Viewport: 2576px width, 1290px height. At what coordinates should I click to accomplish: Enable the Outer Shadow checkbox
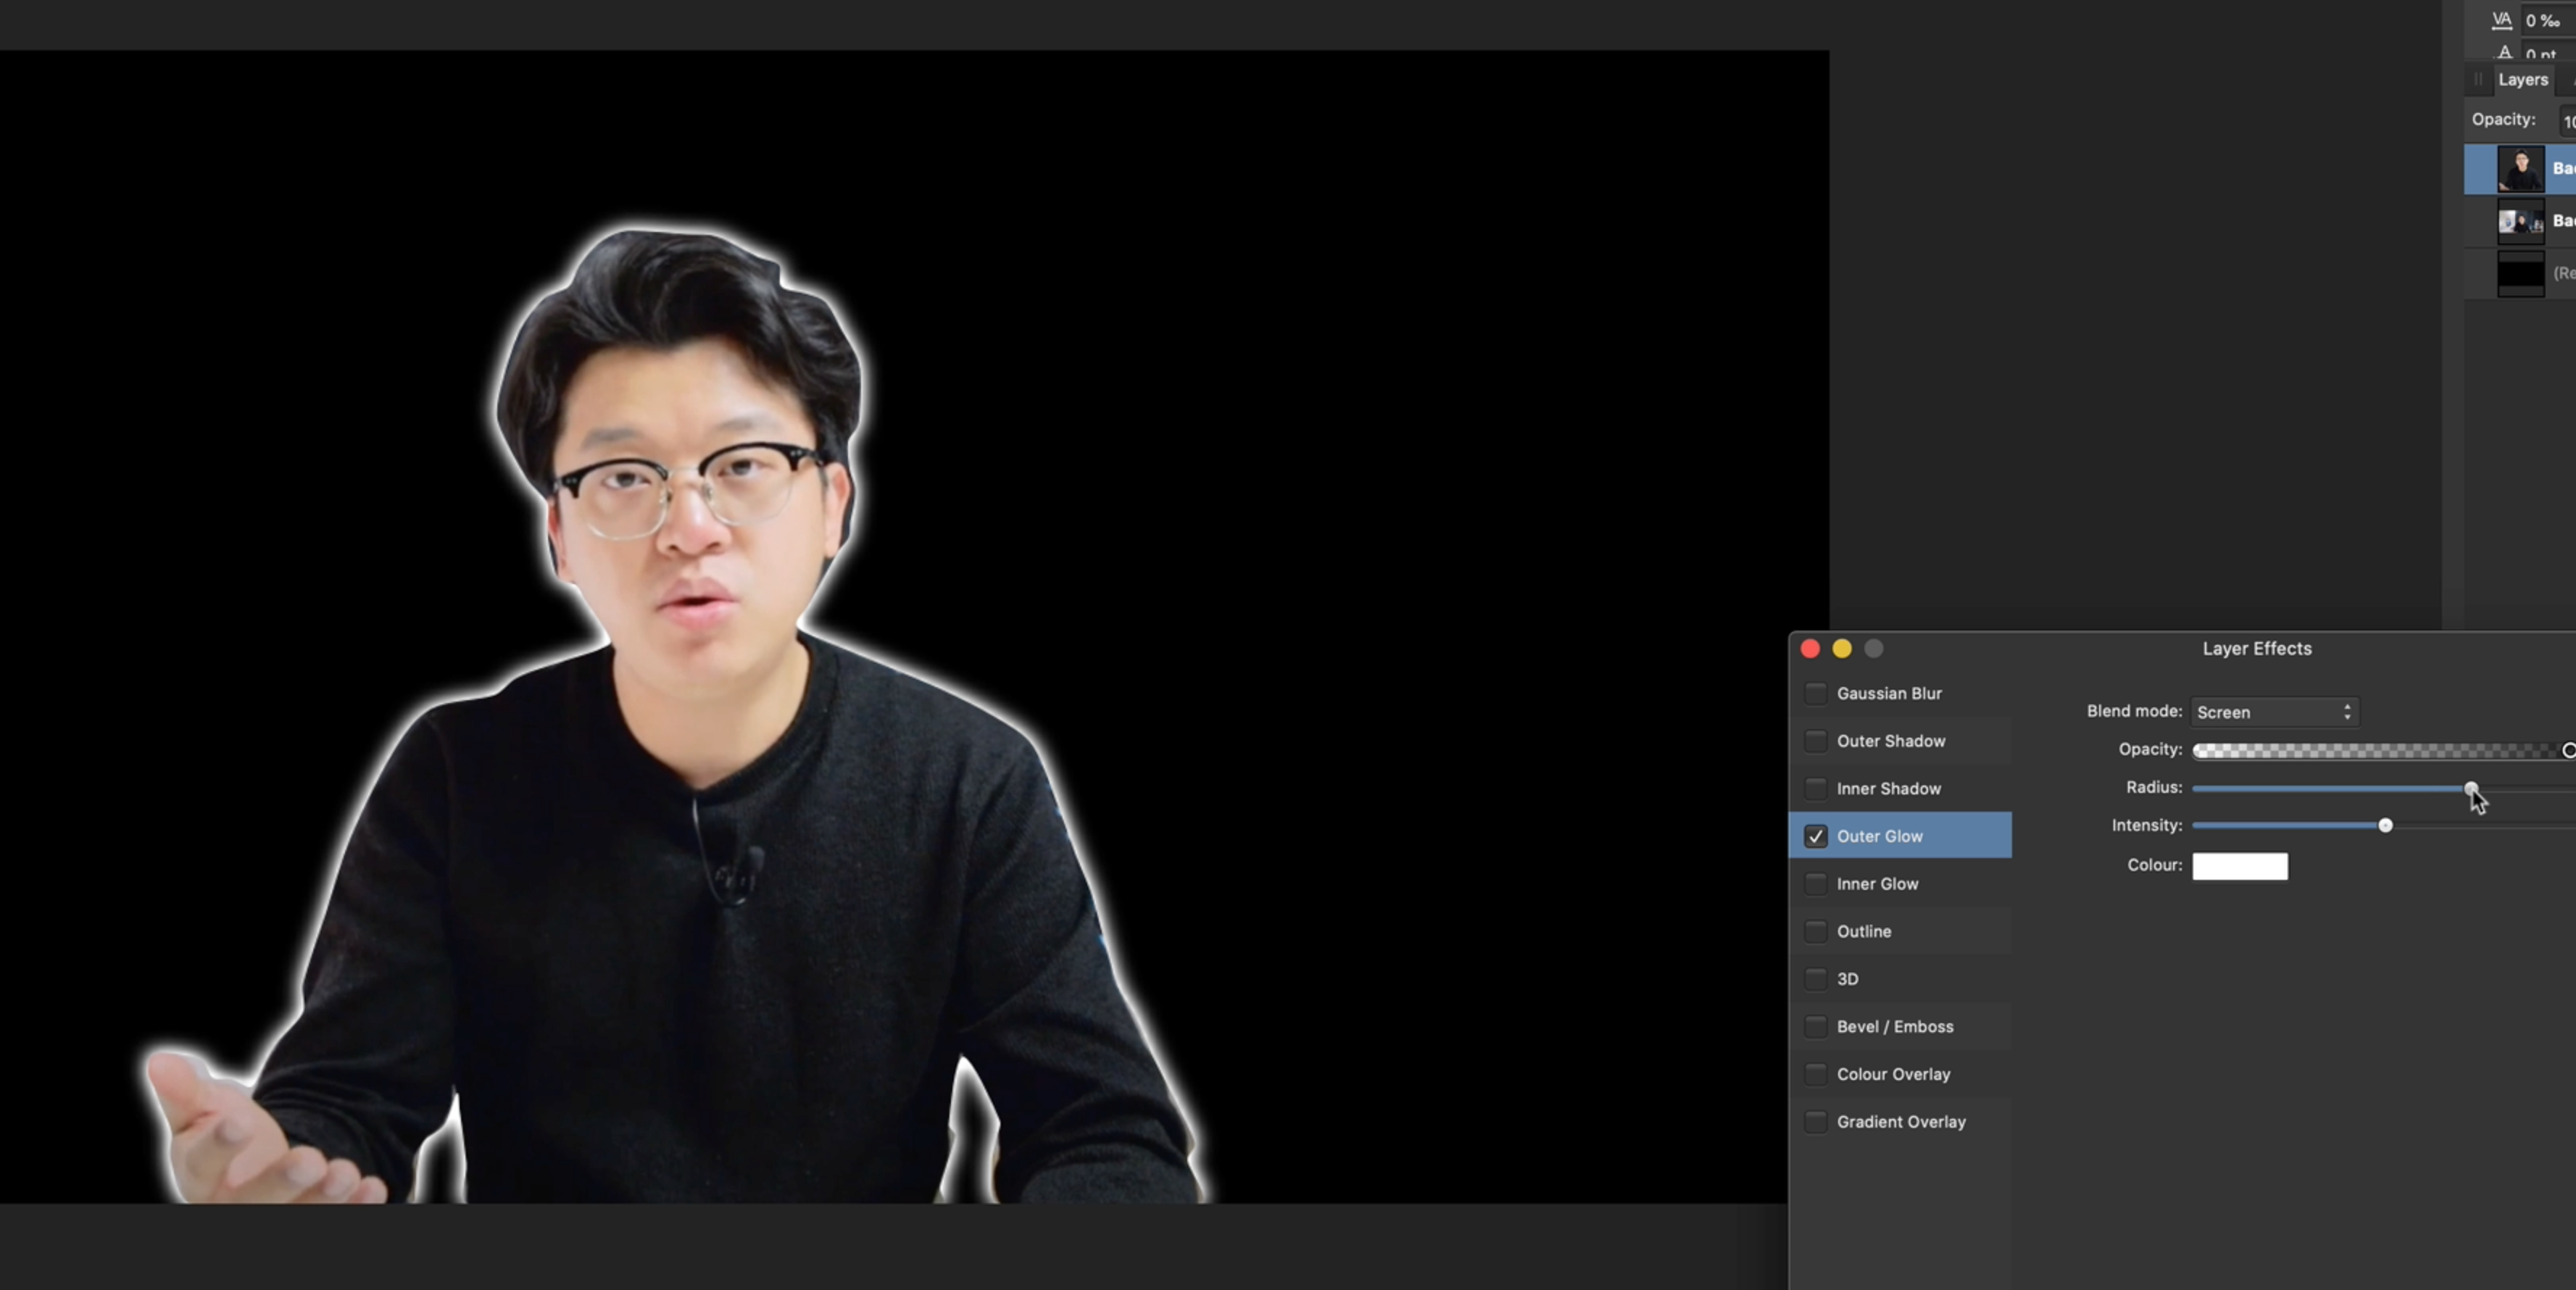(x=1816, y=741)
